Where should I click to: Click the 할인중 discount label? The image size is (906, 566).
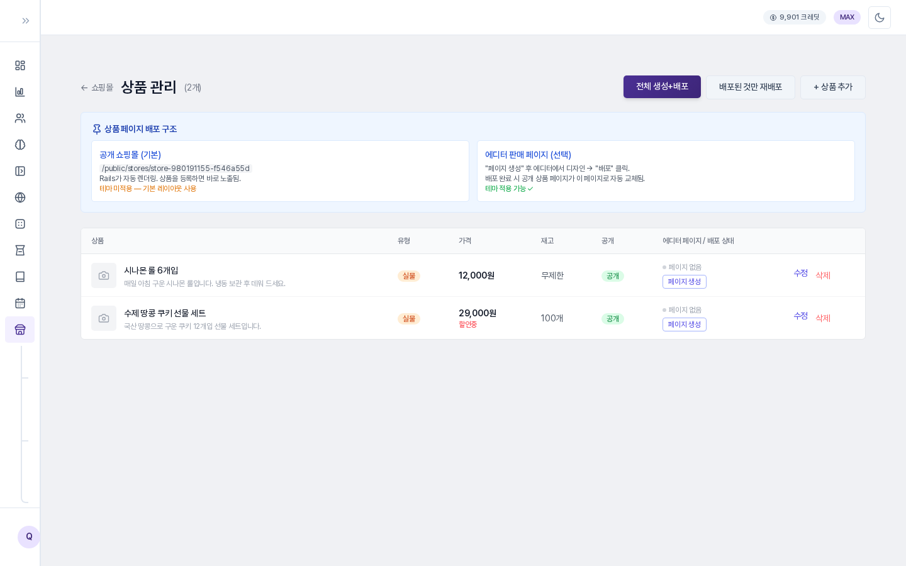tap(467, 325)
